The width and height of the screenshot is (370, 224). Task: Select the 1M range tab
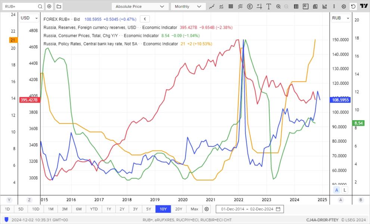tap(50, 209)
